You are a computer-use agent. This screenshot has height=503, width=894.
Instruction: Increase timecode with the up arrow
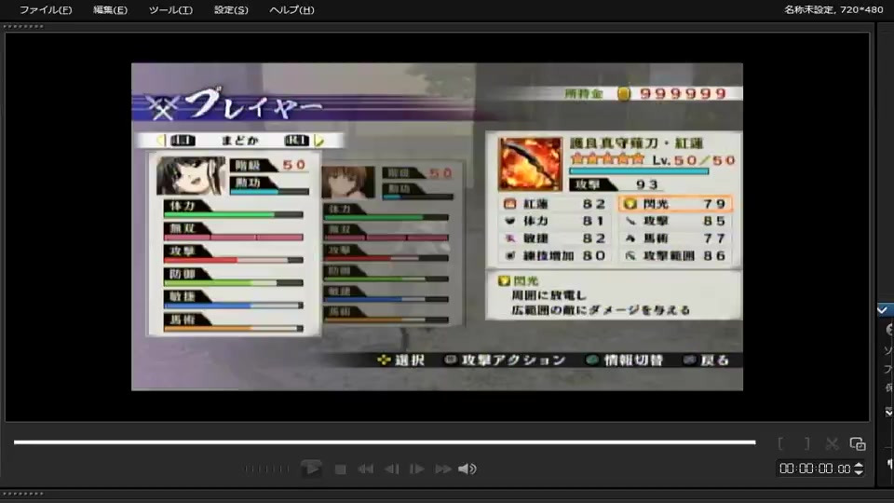tap(858, 465)
